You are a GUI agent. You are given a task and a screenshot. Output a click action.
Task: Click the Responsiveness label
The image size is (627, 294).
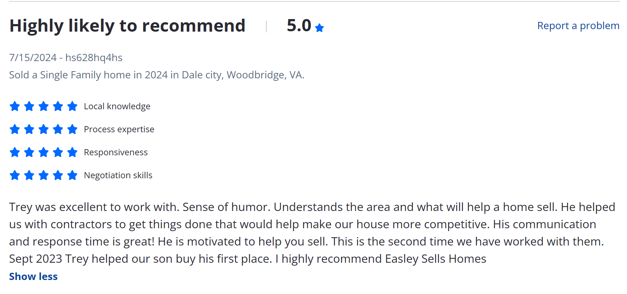coord(116,152)
